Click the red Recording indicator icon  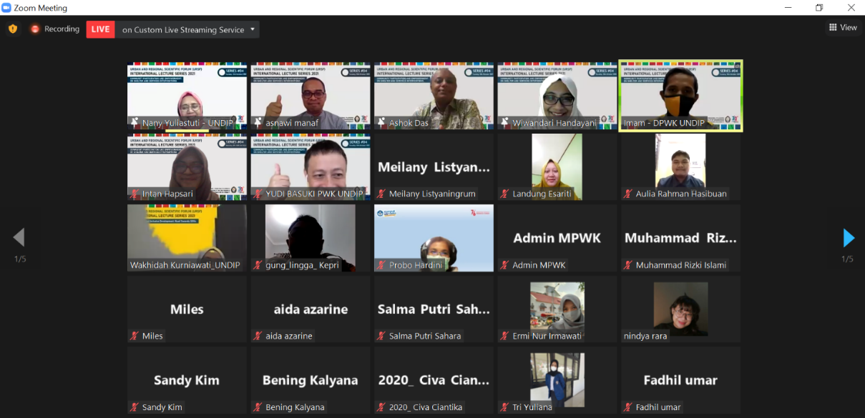click(35, 29)
